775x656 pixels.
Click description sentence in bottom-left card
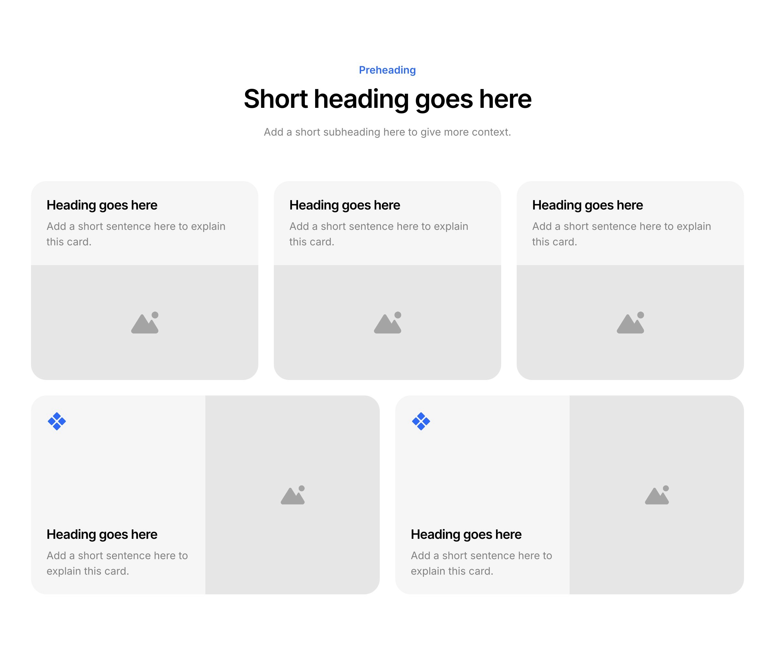117,563
